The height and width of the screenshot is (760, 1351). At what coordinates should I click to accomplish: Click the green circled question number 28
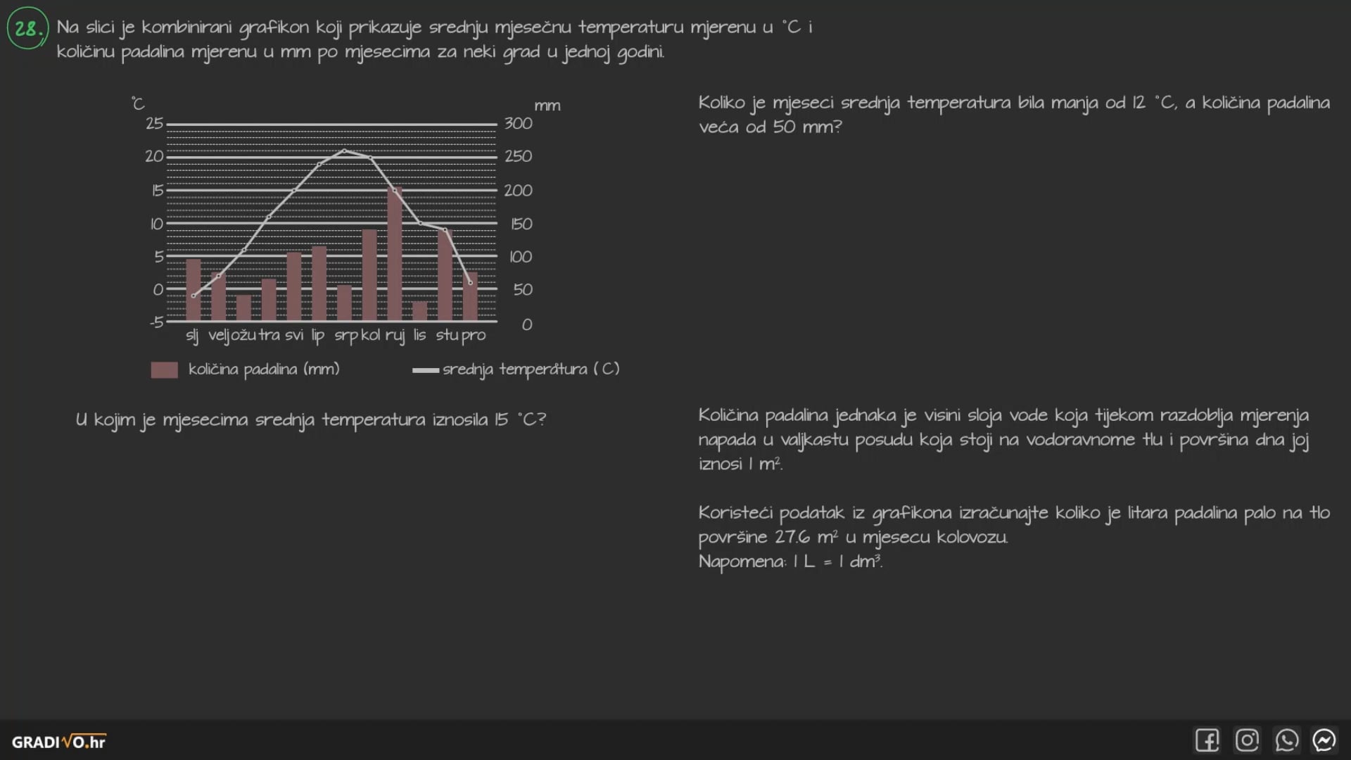click(x=27, y=28)
